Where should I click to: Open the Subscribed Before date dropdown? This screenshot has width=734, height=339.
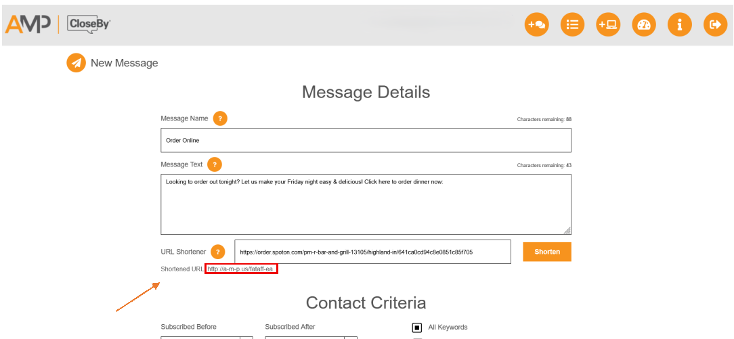246,336
